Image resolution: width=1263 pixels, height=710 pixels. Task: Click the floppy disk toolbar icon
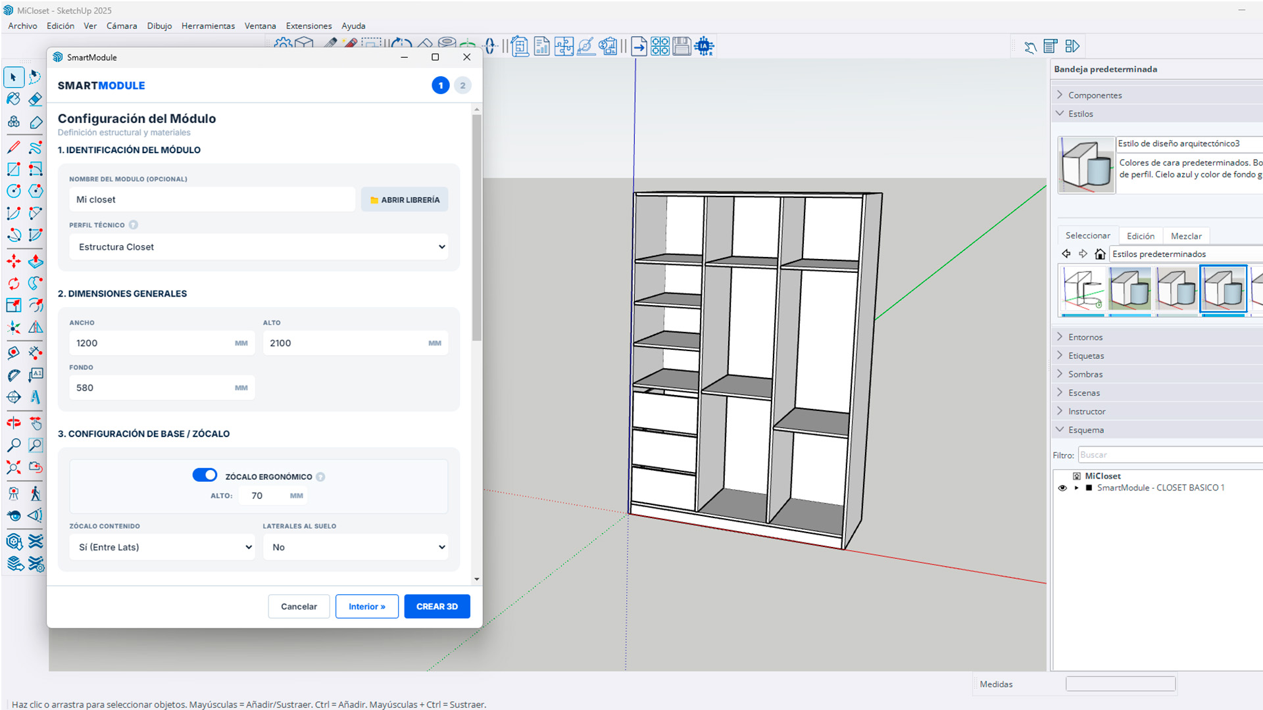682,46
